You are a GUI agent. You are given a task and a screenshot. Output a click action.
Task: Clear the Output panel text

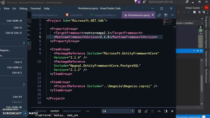point(139,111)
